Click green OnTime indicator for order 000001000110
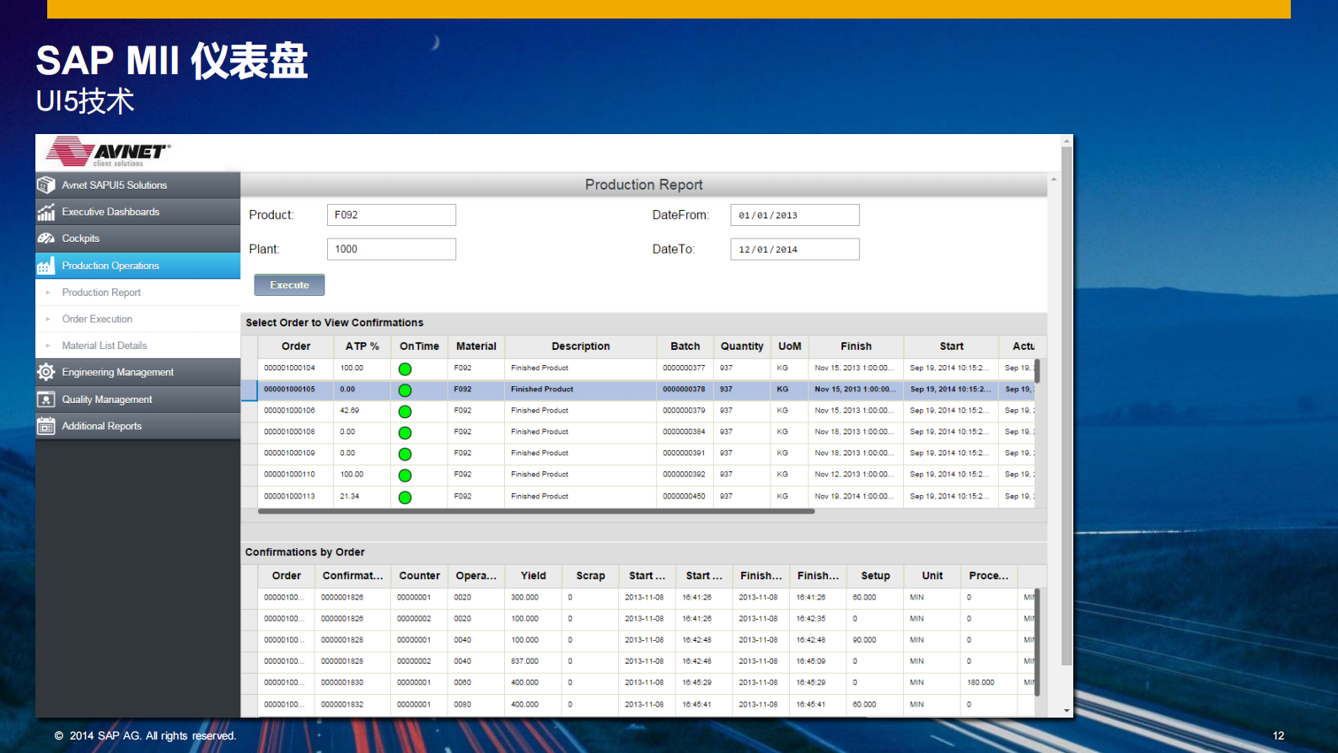The width and height of the screenshot is (1338, 753). click(405, 476)
